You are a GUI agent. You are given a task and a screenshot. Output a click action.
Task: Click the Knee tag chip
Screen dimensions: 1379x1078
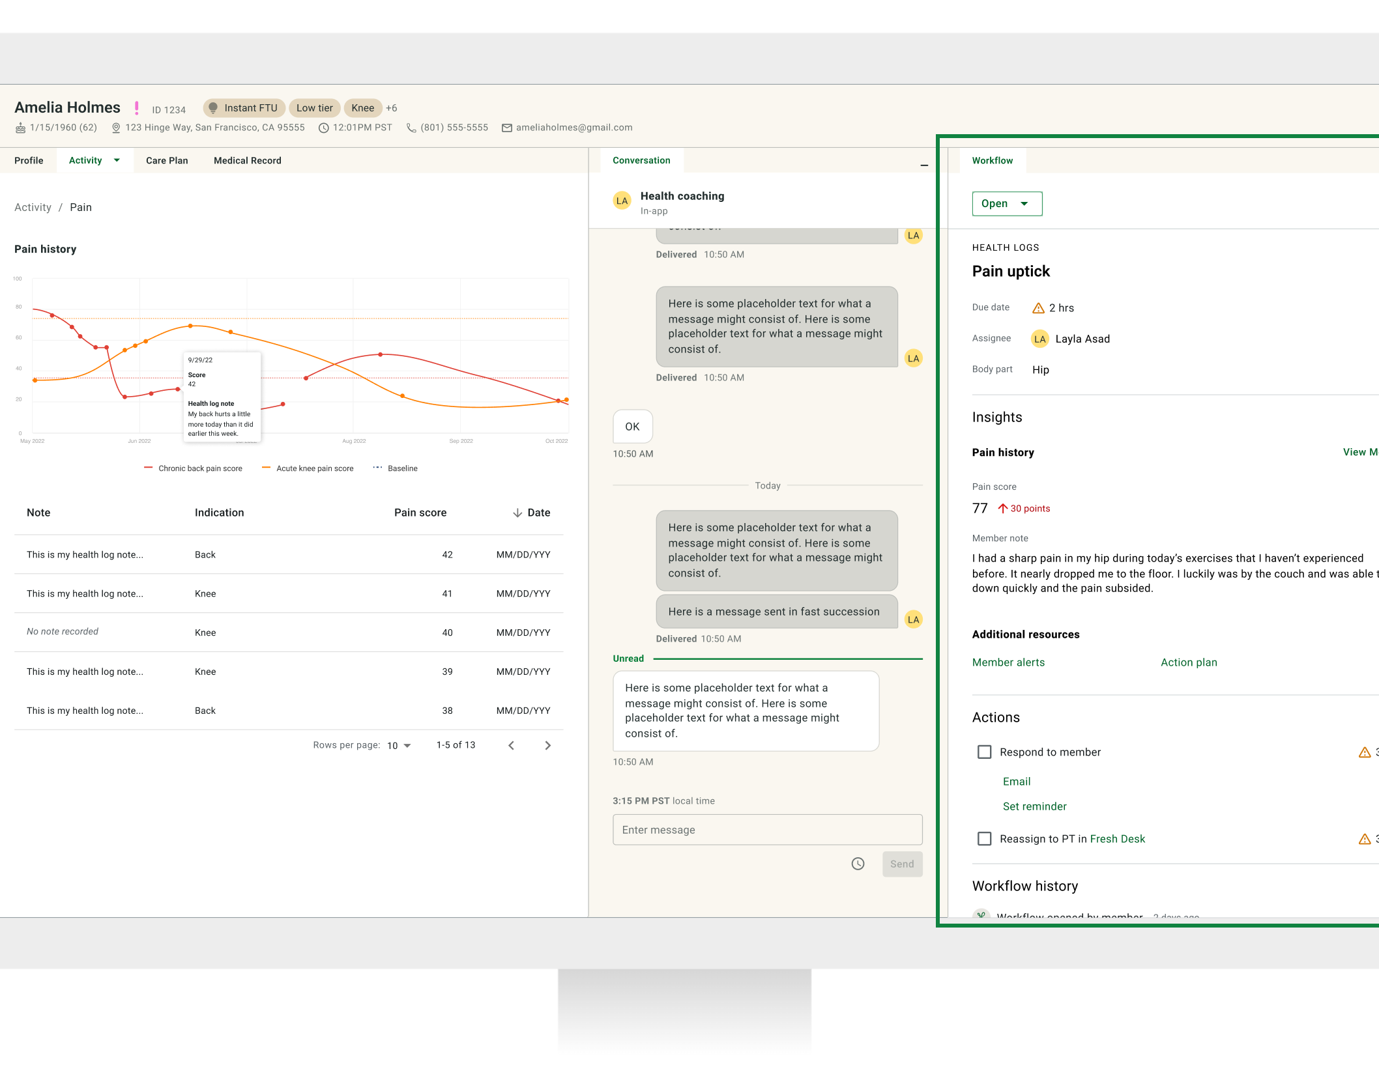pyautogui.click(x=363, y=108)
